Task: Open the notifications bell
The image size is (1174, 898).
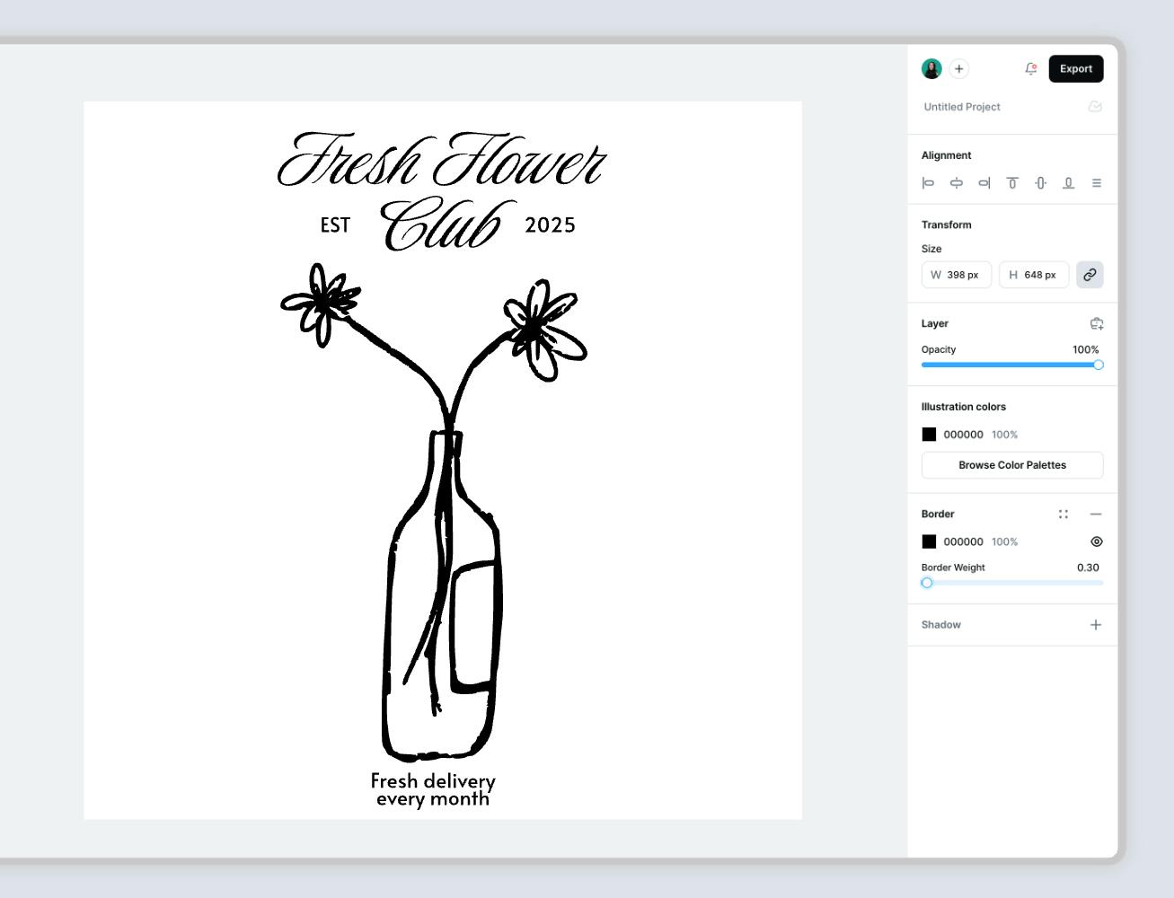Action: (x=1030, y=68)
